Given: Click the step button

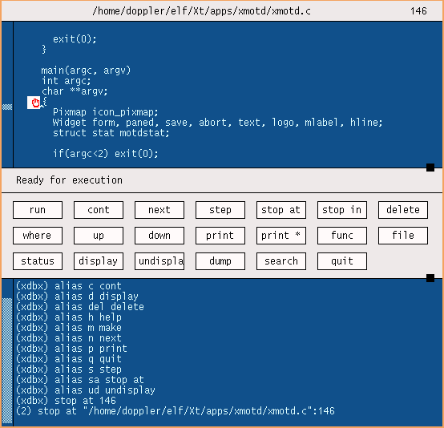Looking at the screenshot, I should [220, 210].
